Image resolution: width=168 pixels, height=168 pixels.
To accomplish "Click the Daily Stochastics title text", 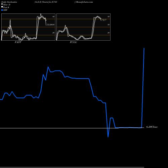I will [x=9, y=2].
